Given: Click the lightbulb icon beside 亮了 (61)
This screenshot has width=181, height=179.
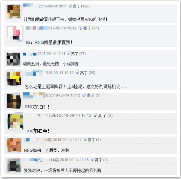Looking at the screenshot, I should point(80,28).
